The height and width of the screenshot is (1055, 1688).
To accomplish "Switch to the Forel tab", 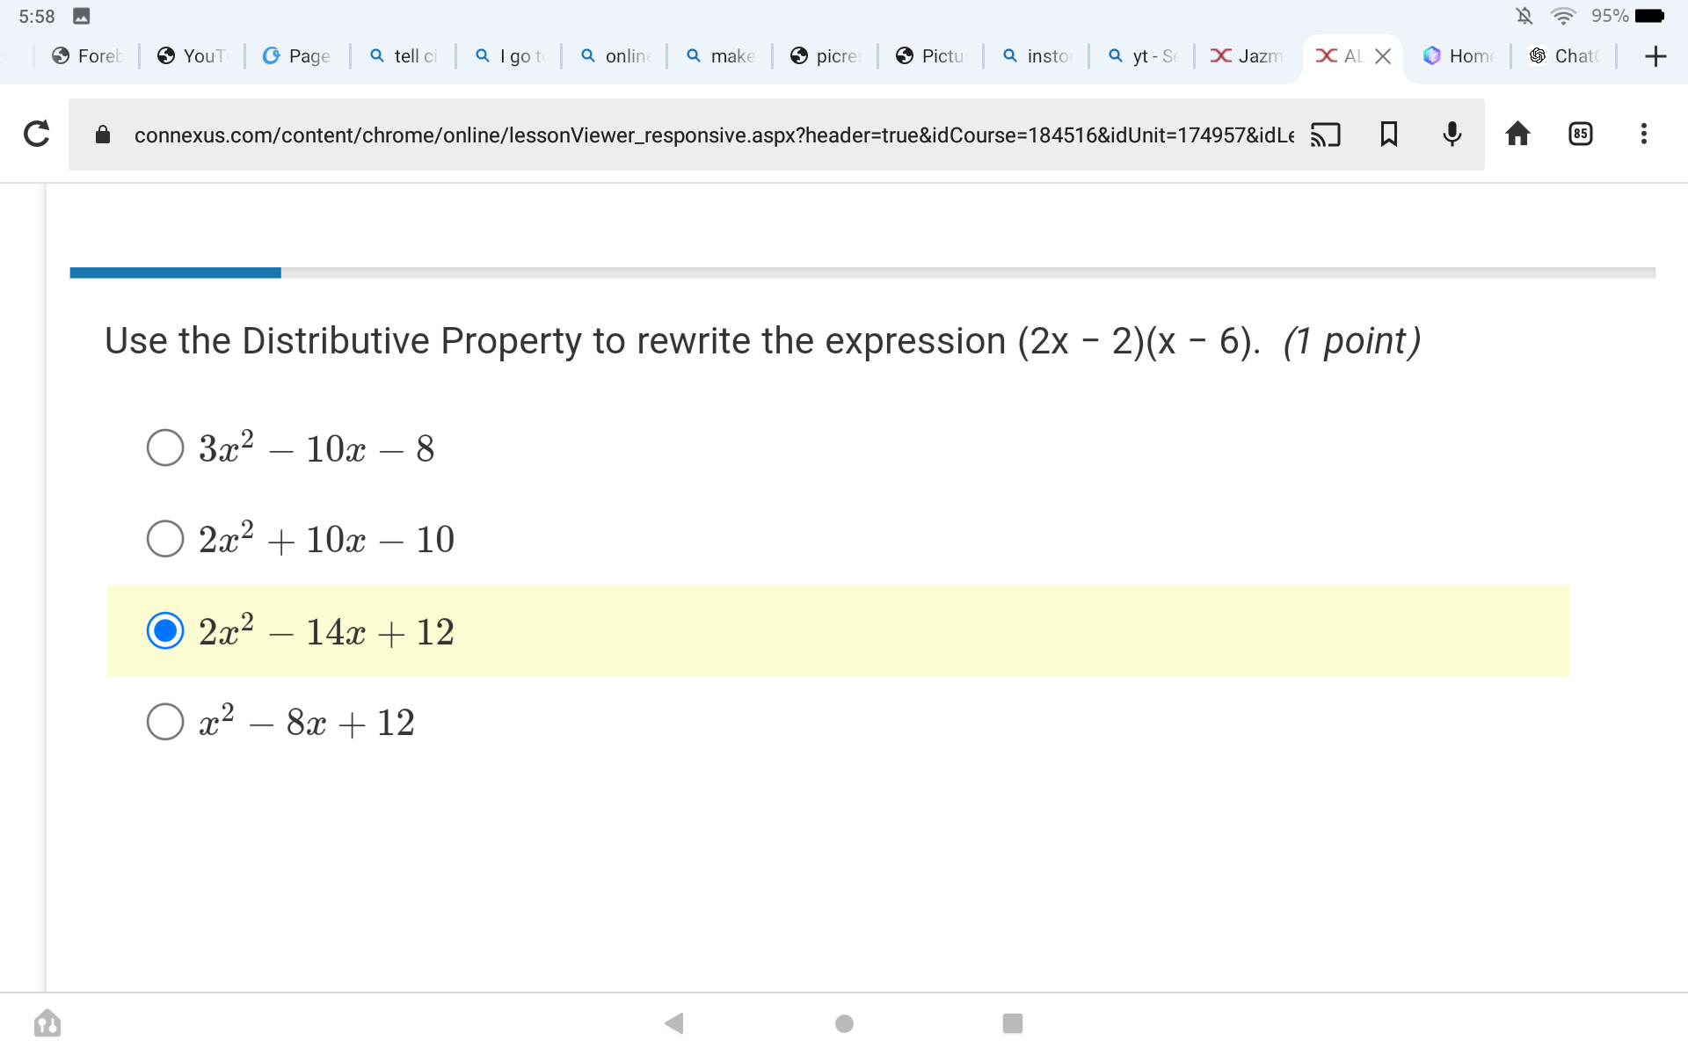I will (x=86, y=56).
